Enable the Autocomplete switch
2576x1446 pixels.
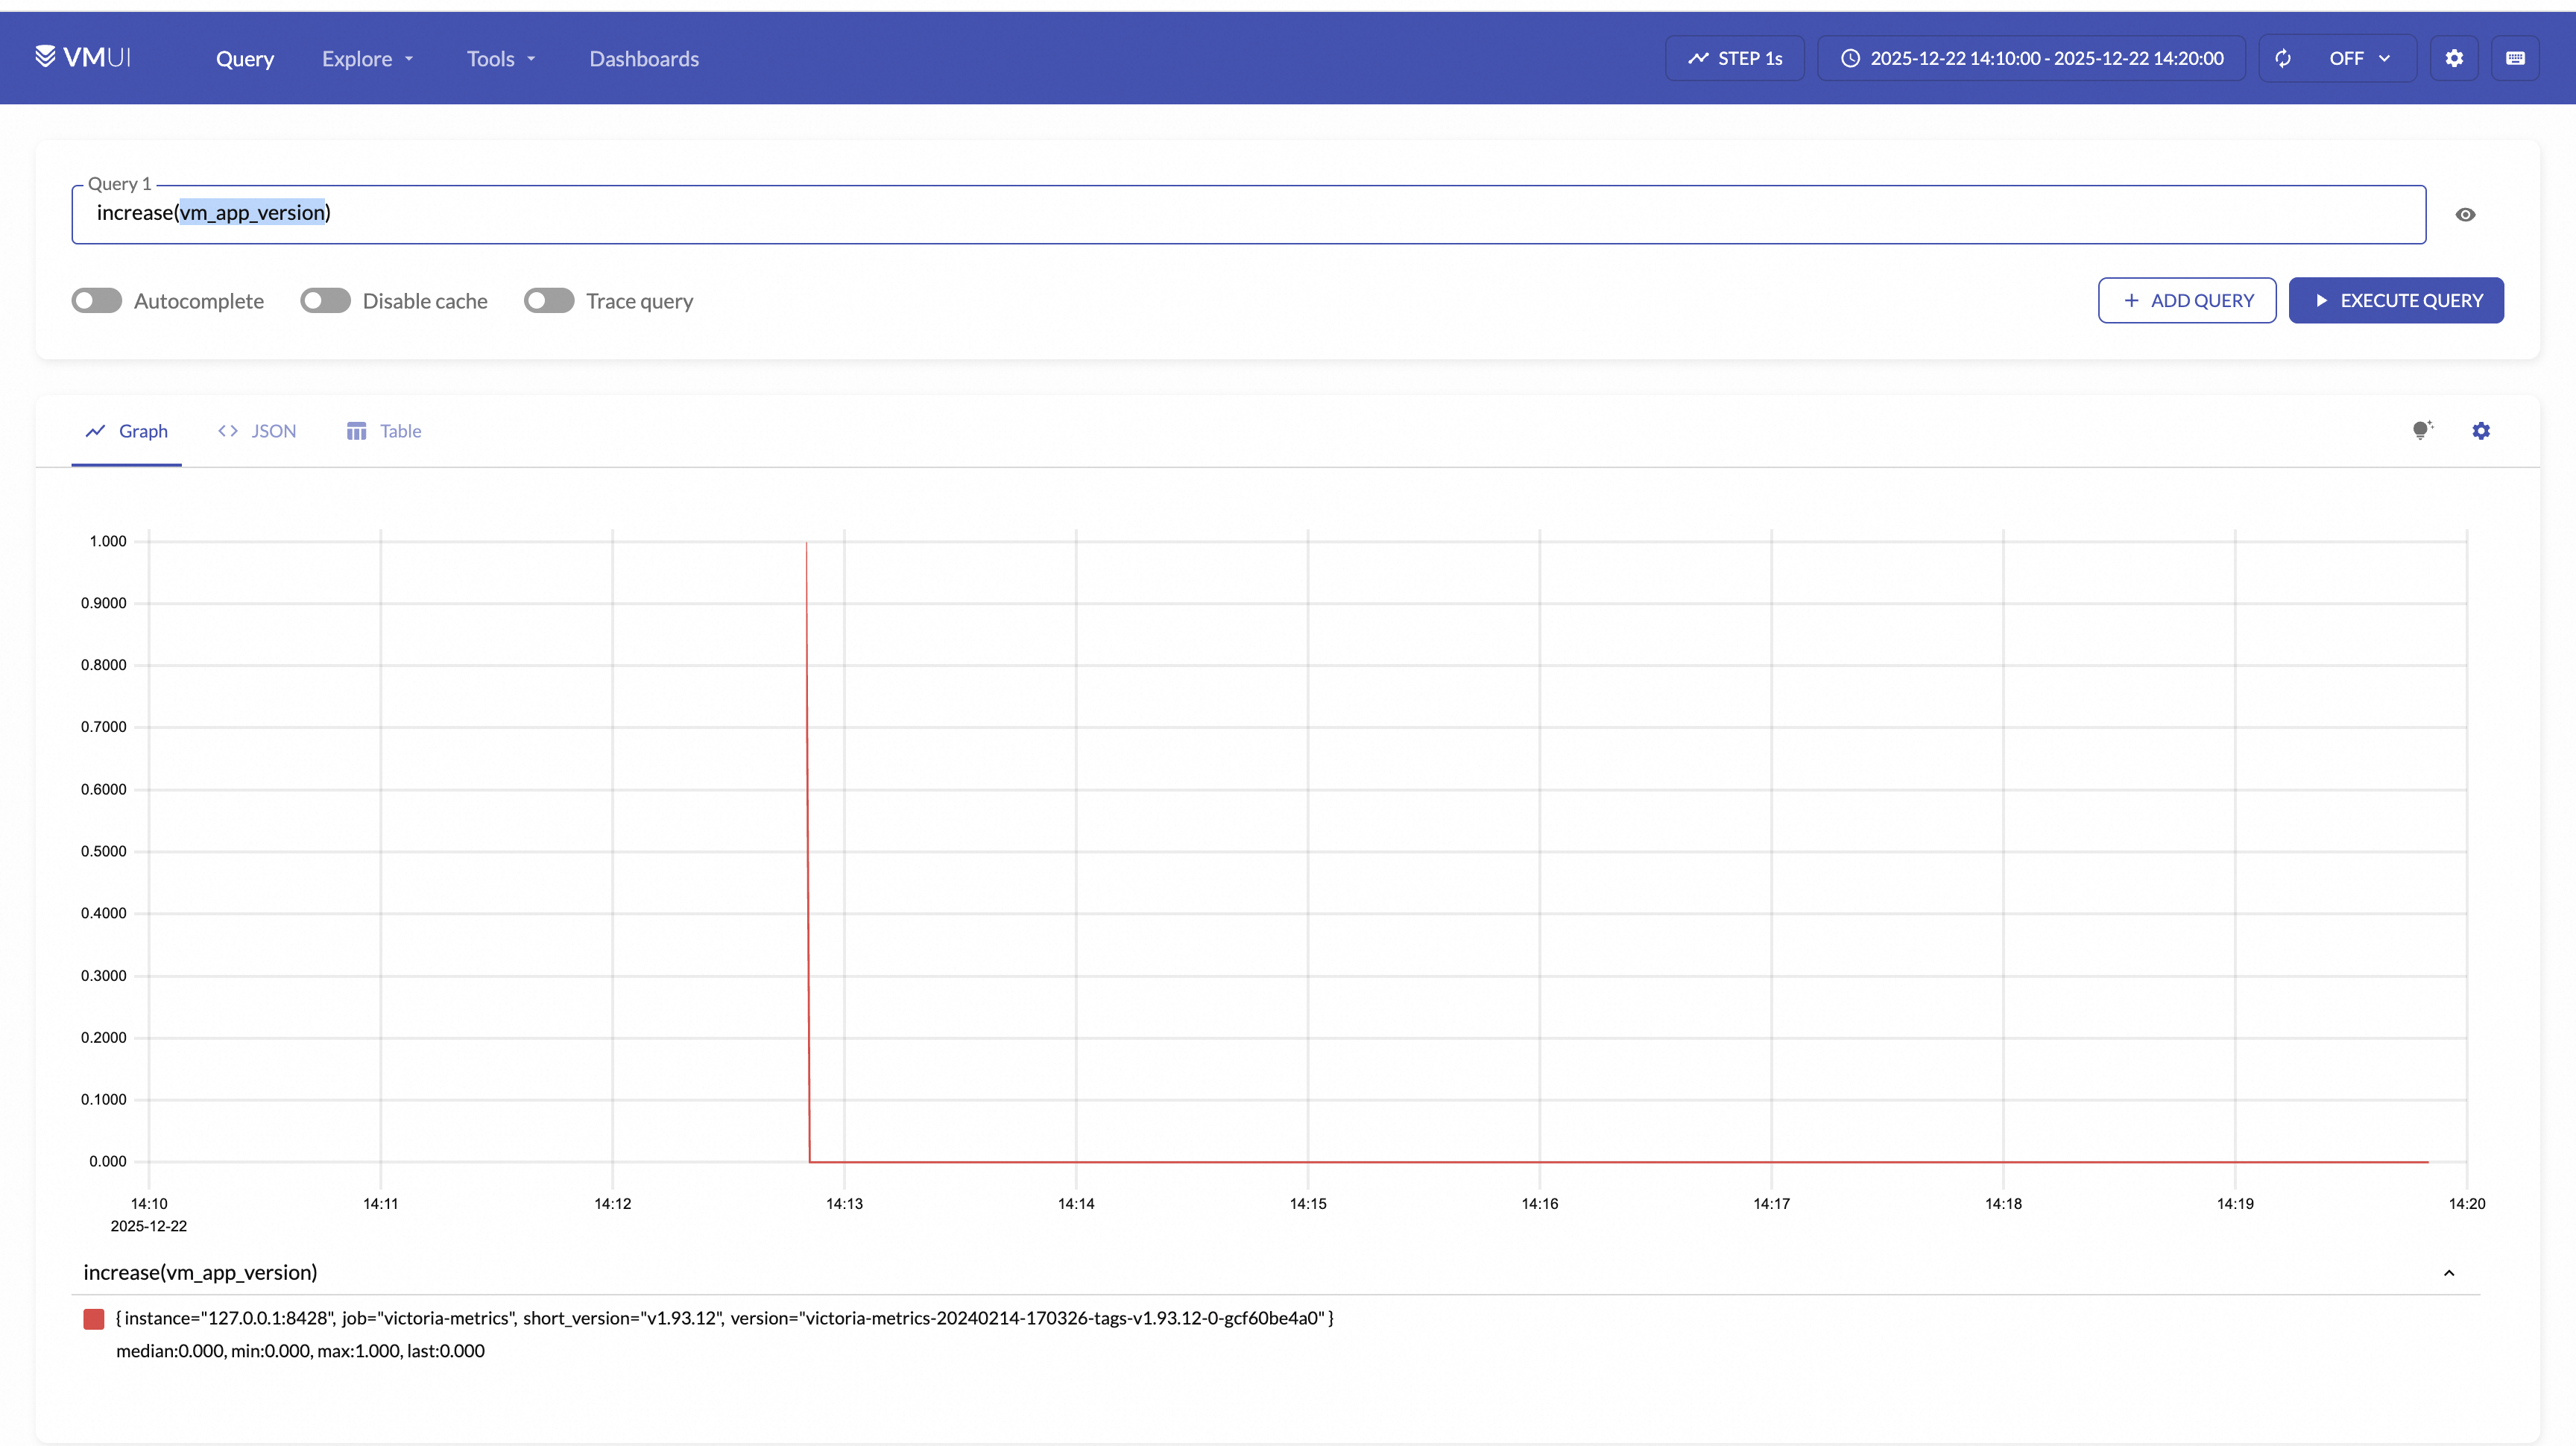(97, 301)
